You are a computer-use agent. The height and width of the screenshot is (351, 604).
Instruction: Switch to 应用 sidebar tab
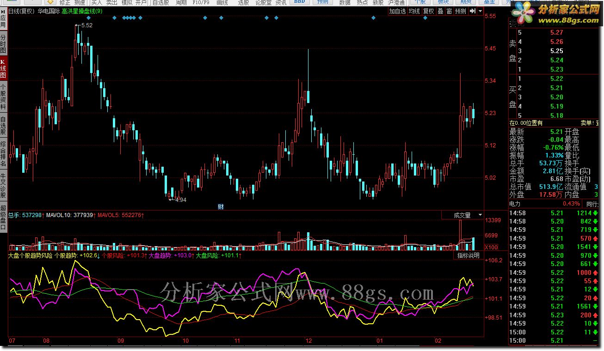pos(3,18)
